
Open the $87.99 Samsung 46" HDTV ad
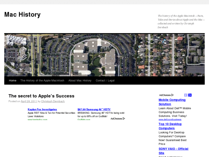pyautogui.click(x=94, y=109)
